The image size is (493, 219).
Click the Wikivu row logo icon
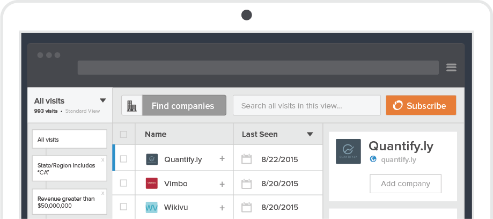tap(152, 207)
